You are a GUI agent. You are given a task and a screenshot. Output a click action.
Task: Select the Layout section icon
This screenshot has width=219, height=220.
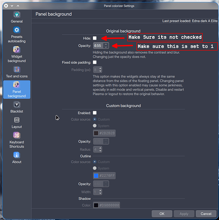click(x=17, y=120)
